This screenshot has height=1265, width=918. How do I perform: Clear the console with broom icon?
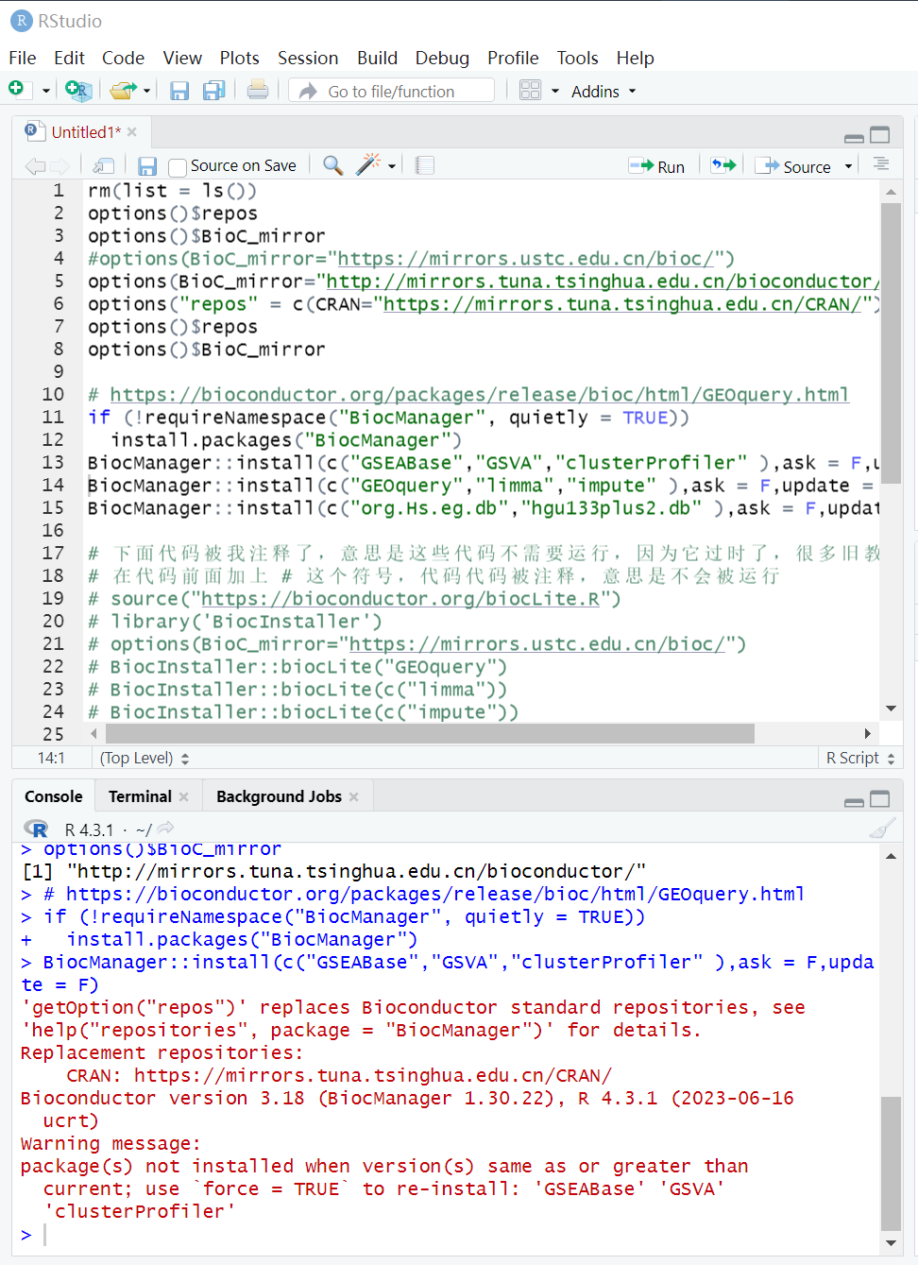point(882,829)
